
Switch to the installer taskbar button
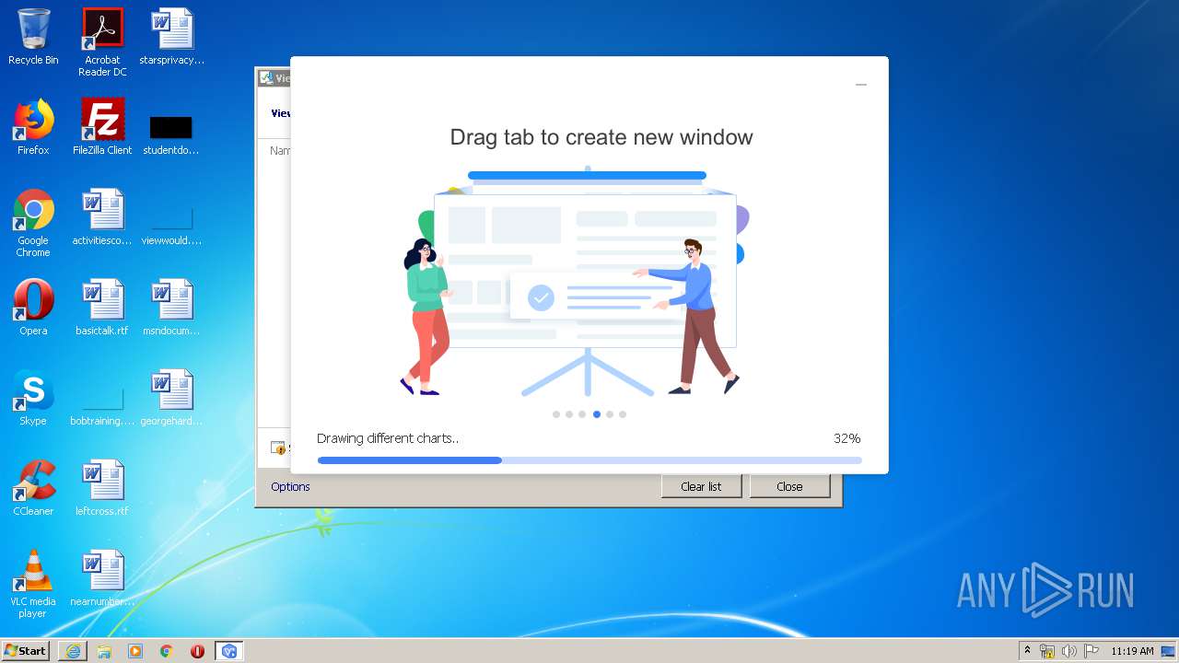(229, 651)
